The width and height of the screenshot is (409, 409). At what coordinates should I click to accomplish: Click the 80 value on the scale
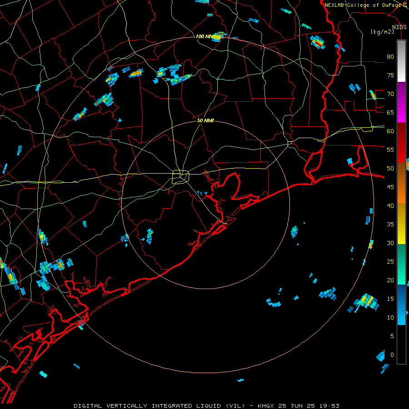pos(390,57)
